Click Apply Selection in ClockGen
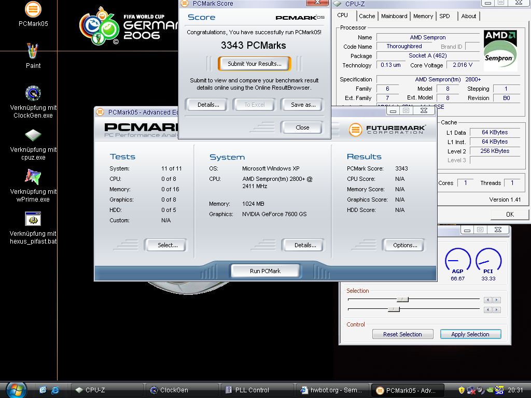 tap(470, 334)
